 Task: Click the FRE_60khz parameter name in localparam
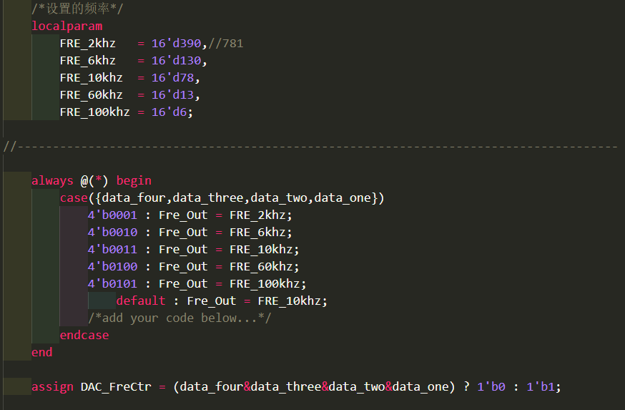pyautogui.click(x=91, y=95)
